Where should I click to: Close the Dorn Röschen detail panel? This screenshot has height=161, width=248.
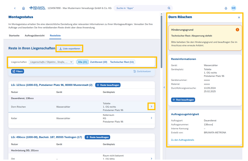click(239, 18)
